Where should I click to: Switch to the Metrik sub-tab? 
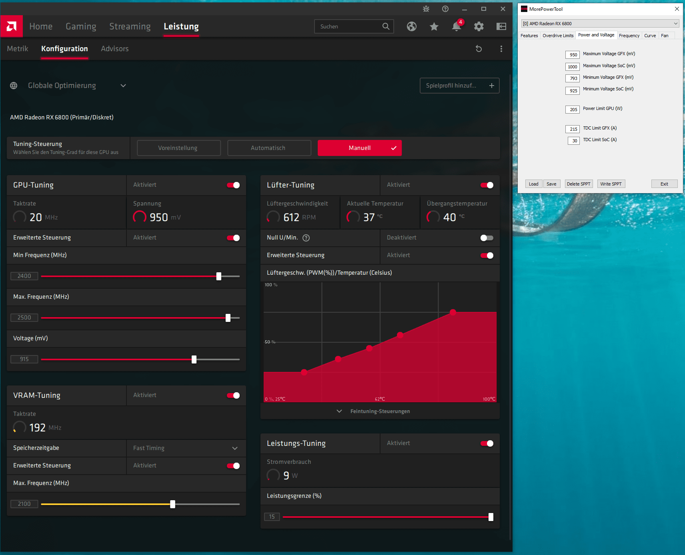[x=18, y=49]
